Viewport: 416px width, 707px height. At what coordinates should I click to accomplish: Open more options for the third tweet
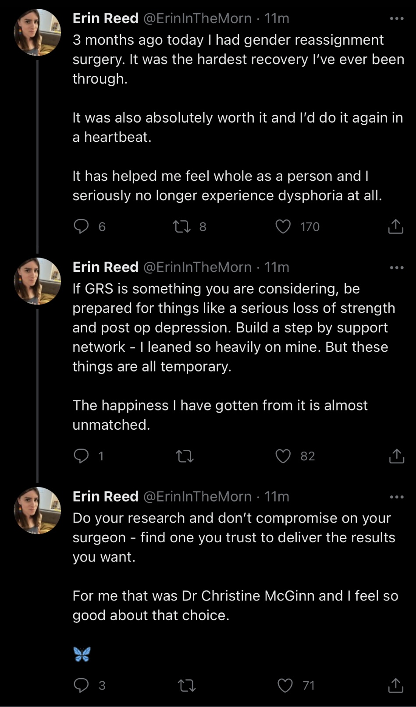[x=396, y=497]
